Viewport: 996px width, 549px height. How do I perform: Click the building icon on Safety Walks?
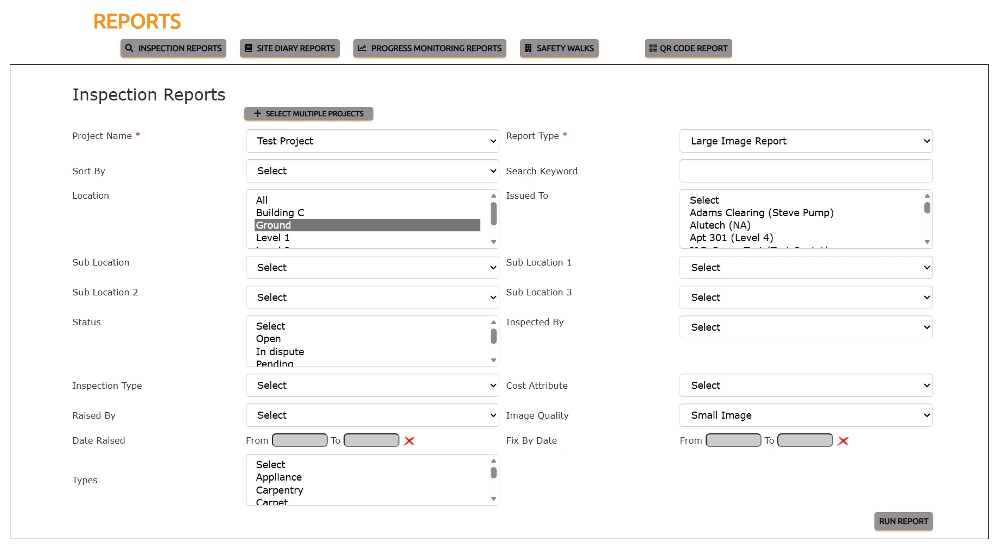[x=528, y=48]
